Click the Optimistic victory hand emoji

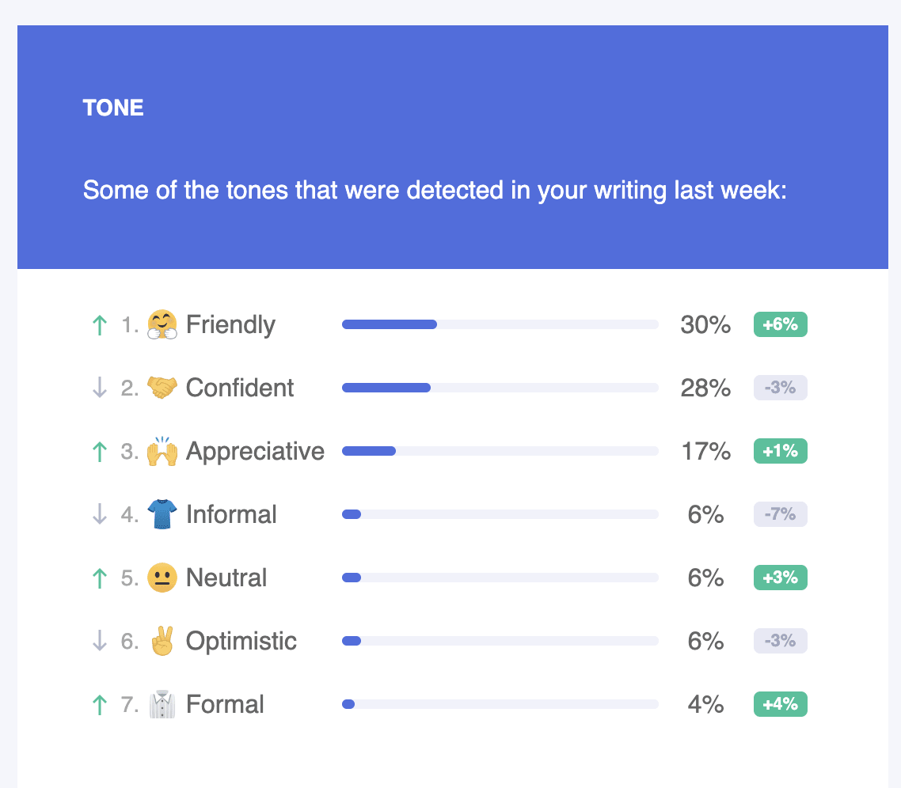pos(162,641)
